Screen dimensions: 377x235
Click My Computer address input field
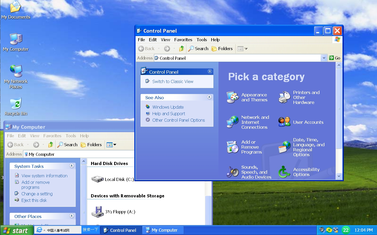(x=79, y=154)
